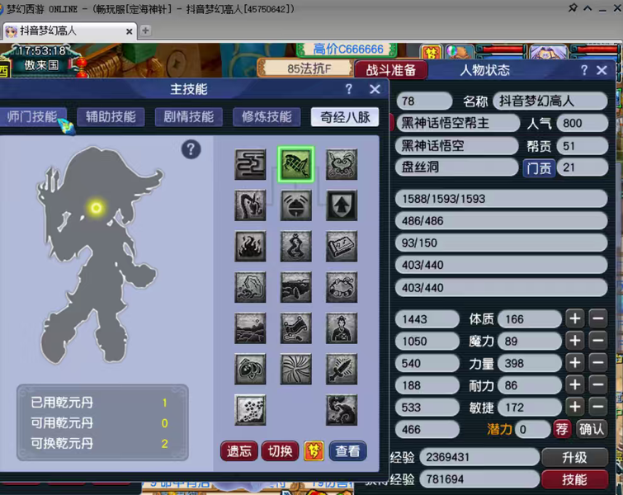Screen dimensions: 623x495
Task: Select the spiral vortex skill icon
Action: pos(295,369)
